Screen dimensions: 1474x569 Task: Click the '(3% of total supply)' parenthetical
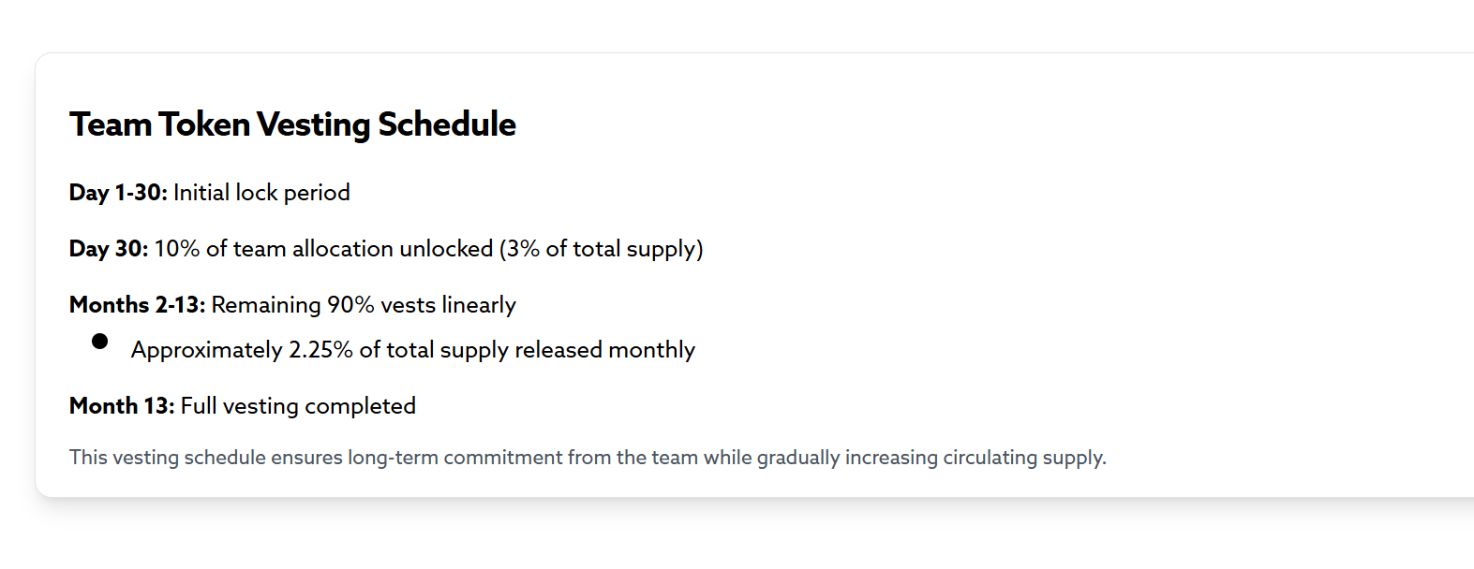pos(601,249)
